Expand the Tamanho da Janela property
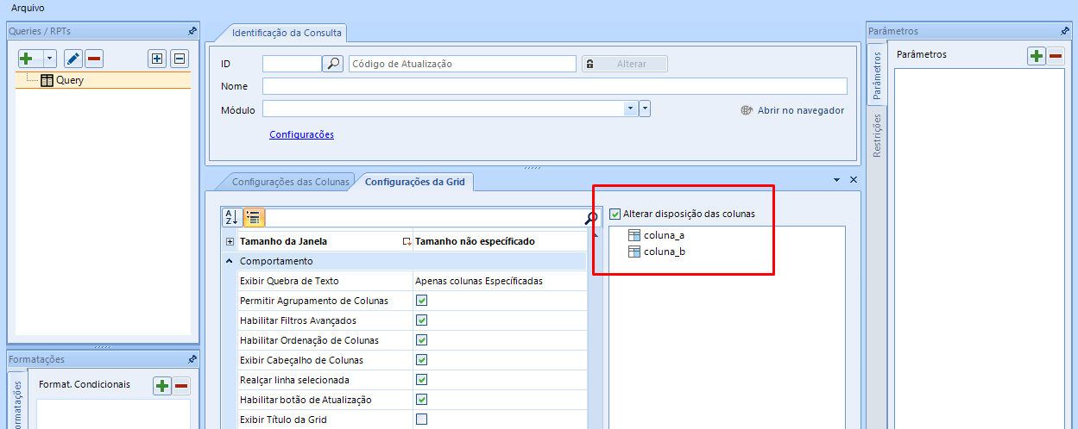The height and width of the screenshot is (429, 1078). [230, 242]
